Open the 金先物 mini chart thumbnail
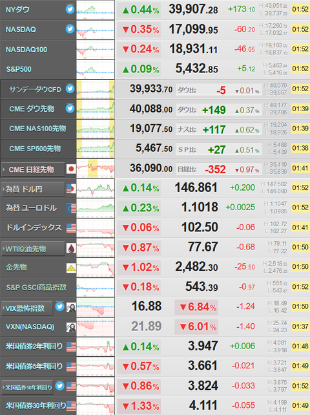310x415 pixels. click(x=96, y=268)
